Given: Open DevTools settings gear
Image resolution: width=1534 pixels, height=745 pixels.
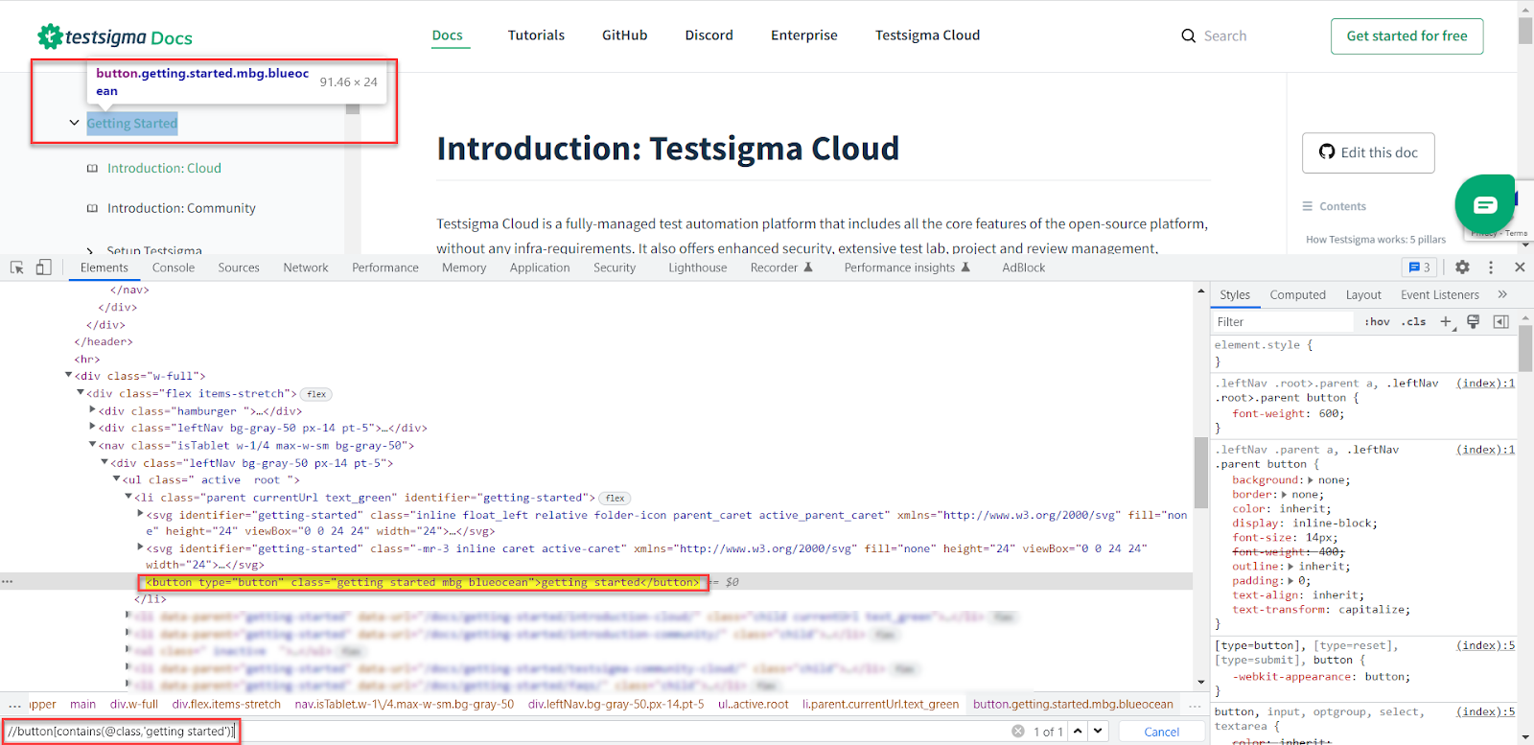Looking at the screenshot, I should click(1462, 268).
